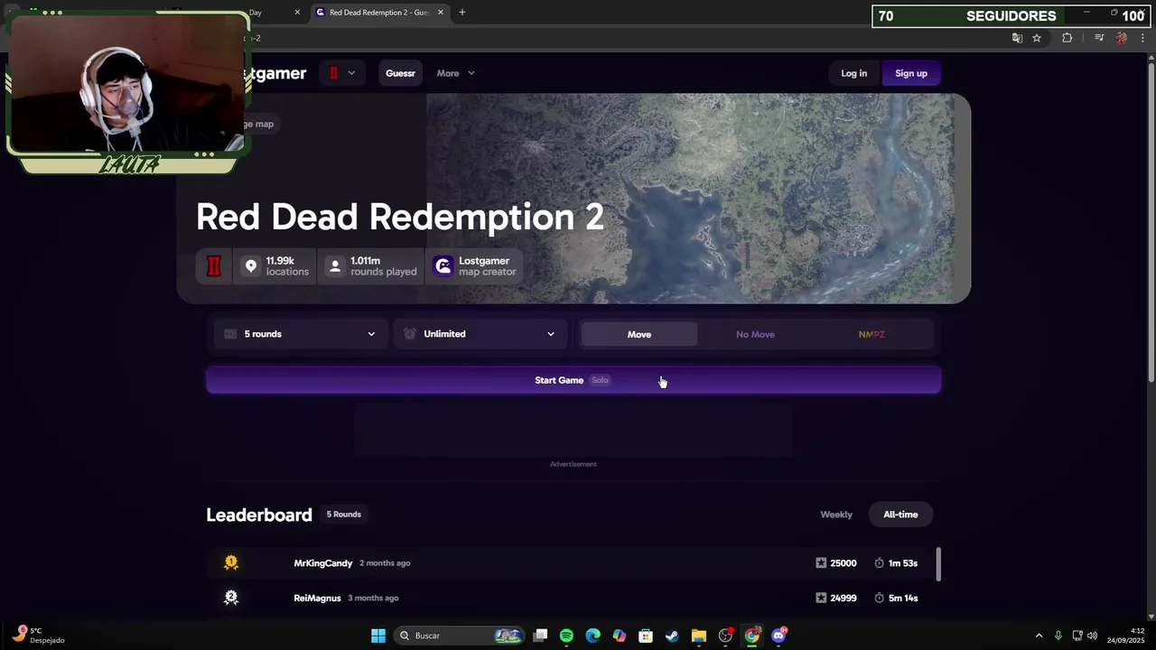Open Steam from the taskbar
Viewport: 1156px width, 650px height.
pyautogui.click(x=672, y=636)
